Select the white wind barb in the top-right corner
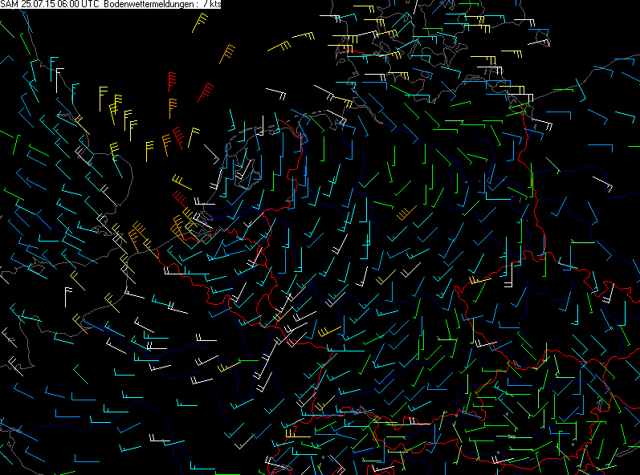640x475 pixels. coord(539,42)
